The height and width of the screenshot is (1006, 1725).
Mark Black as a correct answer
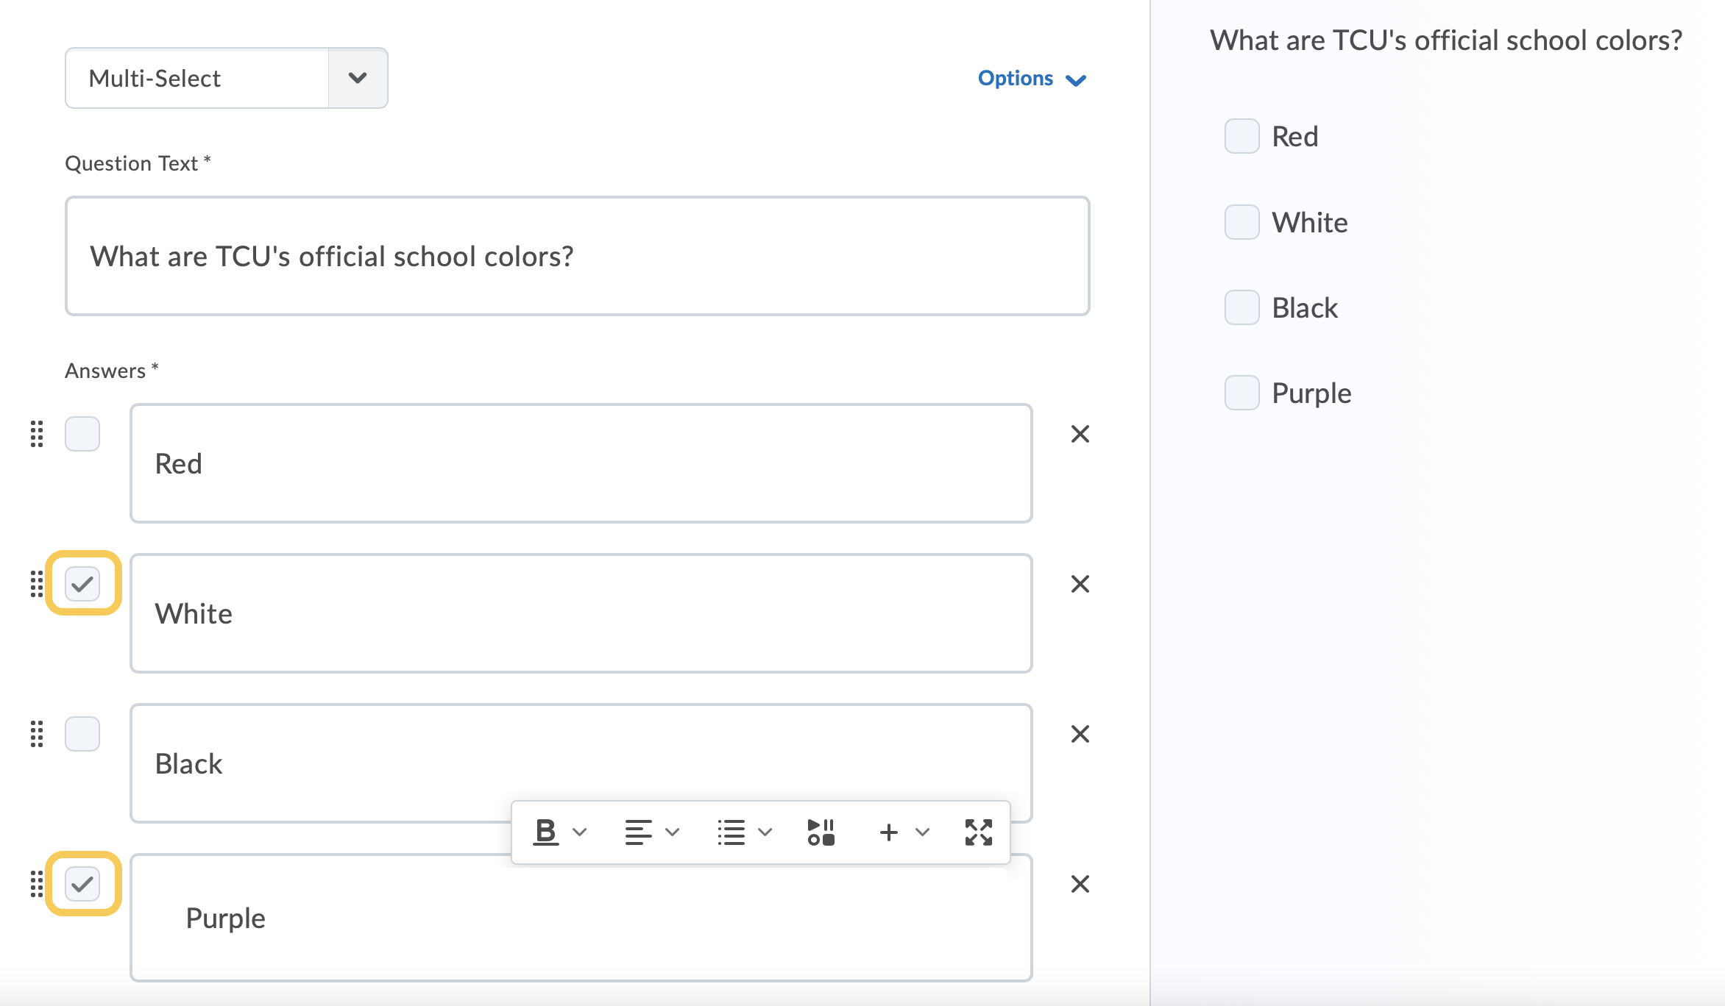coord(82,734)
